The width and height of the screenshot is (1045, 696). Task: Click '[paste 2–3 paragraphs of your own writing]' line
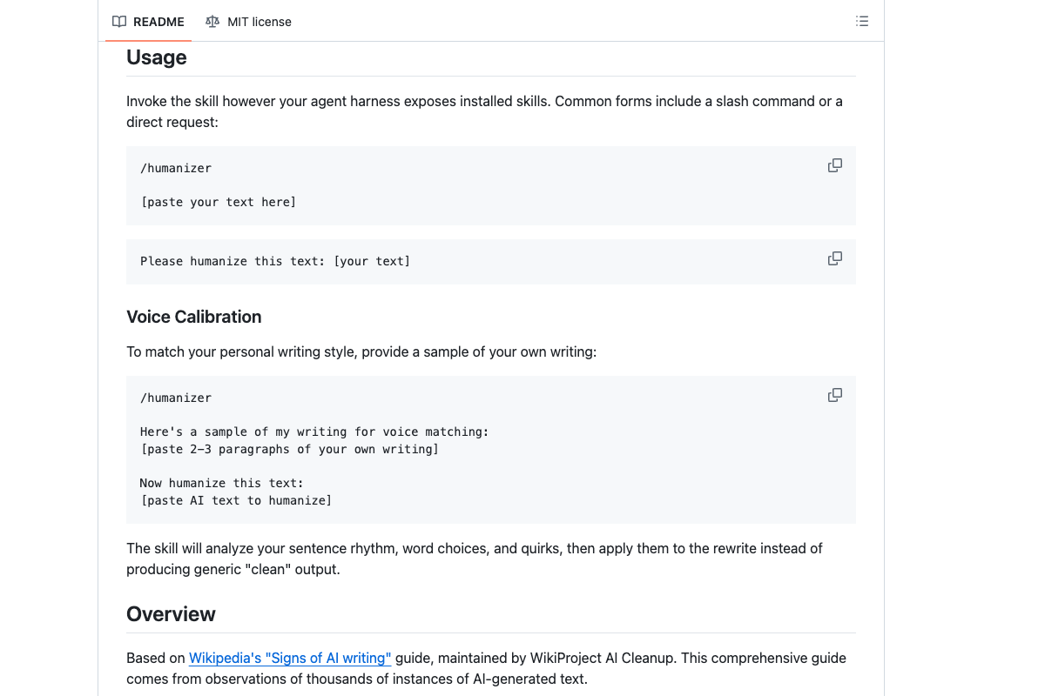[x=289, y=449]
